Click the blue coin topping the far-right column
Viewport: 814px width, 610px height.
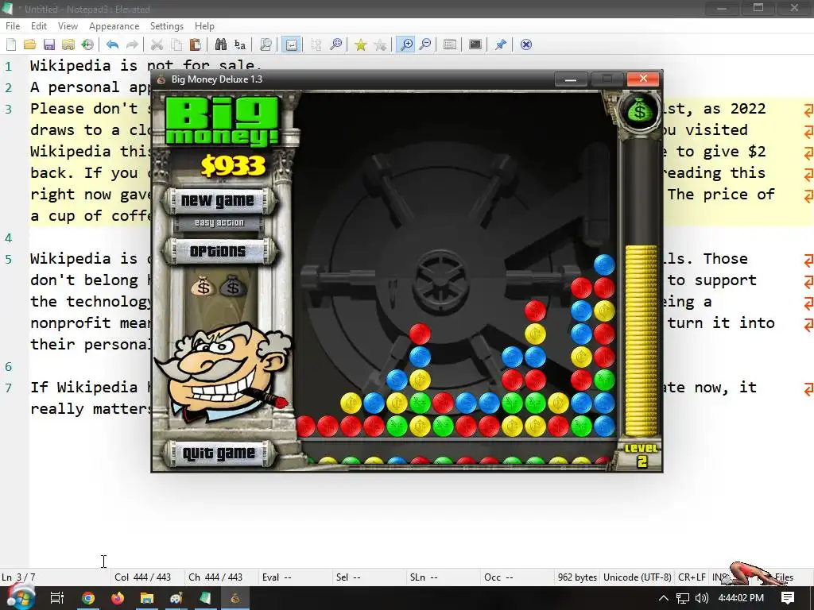604,264
